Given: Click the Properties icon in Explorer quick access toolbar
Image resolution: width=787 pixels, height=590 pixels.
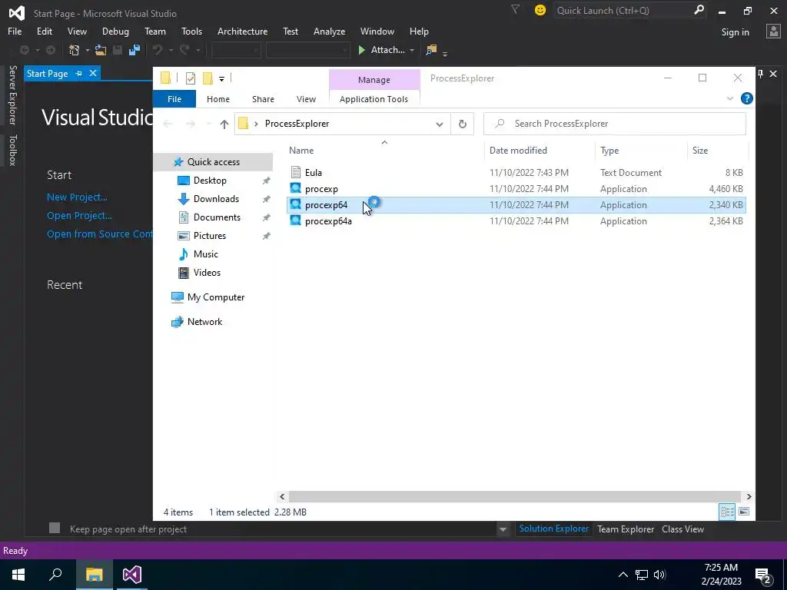Looking at the screenshot, I should (191, 78).
